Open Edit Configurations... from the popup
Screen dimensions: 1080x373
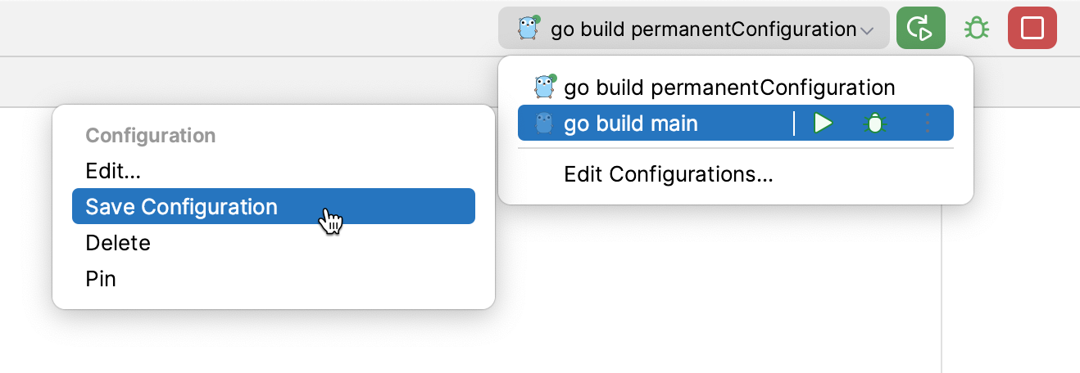pyautogui.click(x=669, y=174)
